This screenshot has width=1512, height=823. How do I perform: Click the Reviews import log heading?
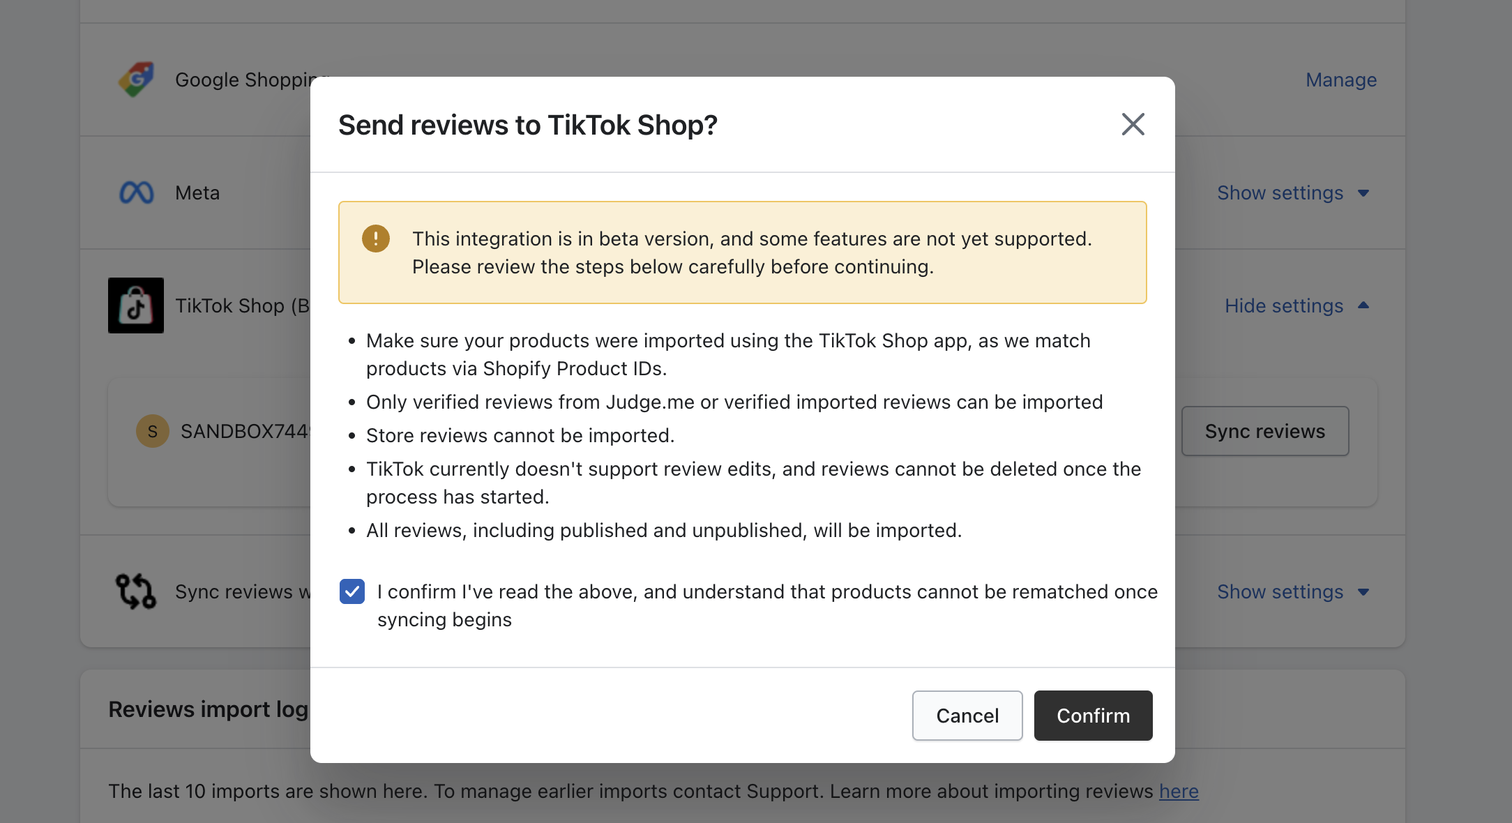coord(208,709)
